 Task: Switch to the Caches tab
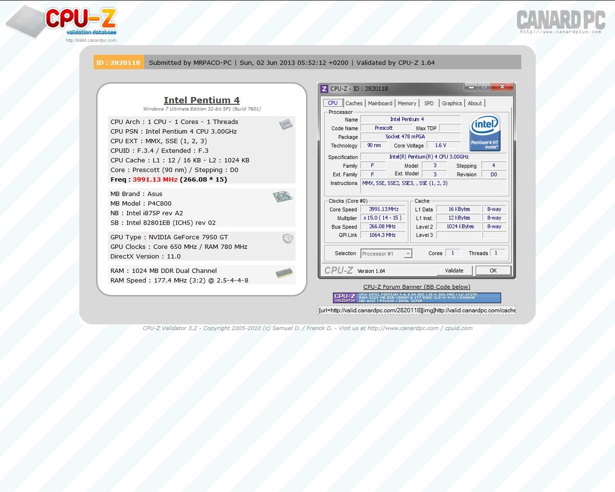[x=354, y=103]
